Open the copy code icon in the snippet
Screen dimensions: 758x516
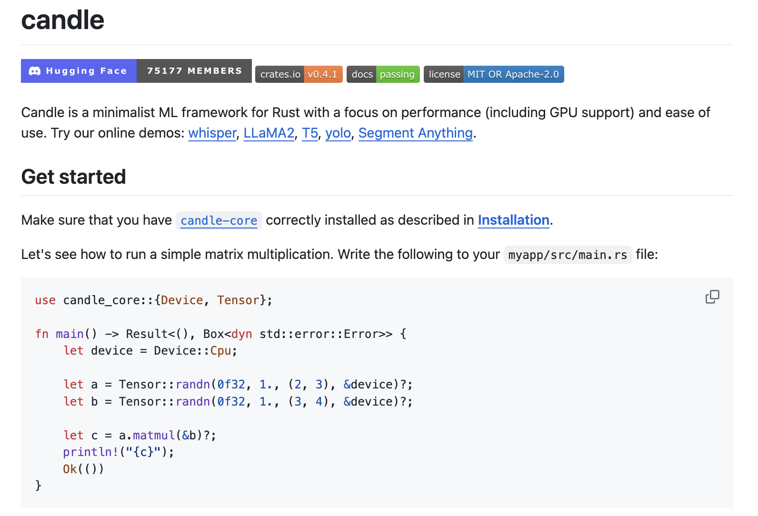[712, 297]
